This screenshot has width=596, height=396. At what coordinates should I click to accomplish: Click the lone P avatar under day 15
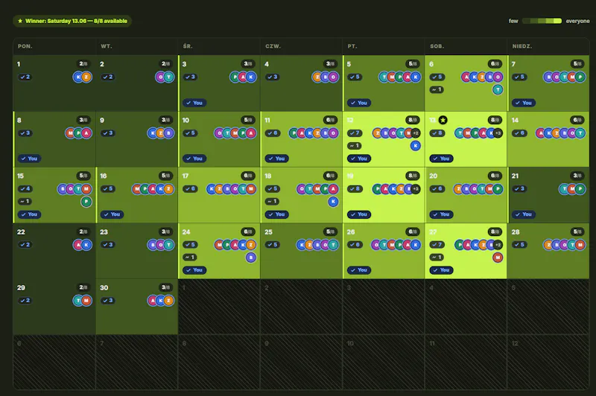tap(86, 201)
